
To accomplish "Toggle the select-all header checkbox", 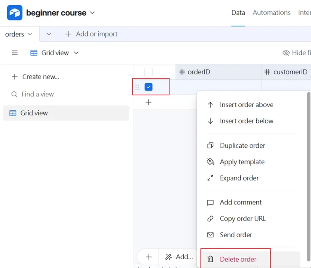I will (148, 72).
